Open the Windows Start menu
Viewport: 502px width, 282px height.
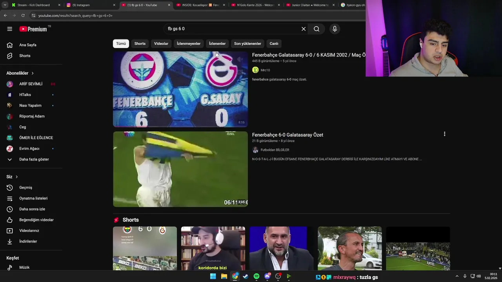point(213,277)
